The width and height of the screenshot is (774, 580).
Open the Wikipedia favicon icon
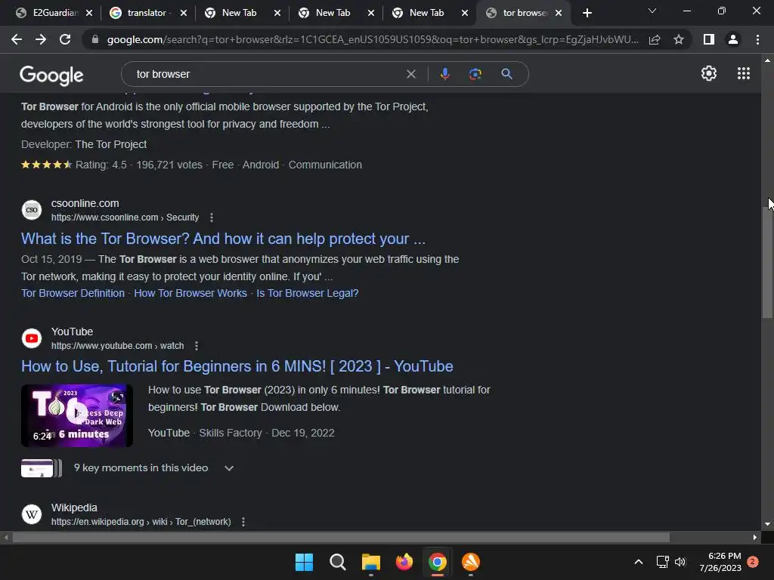pos(32,514)
